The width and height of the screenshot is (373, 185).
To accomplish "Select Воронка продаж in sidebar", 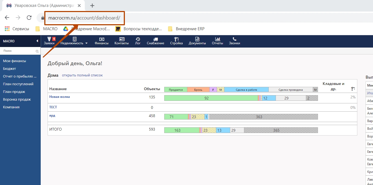I will click(17, 100).
